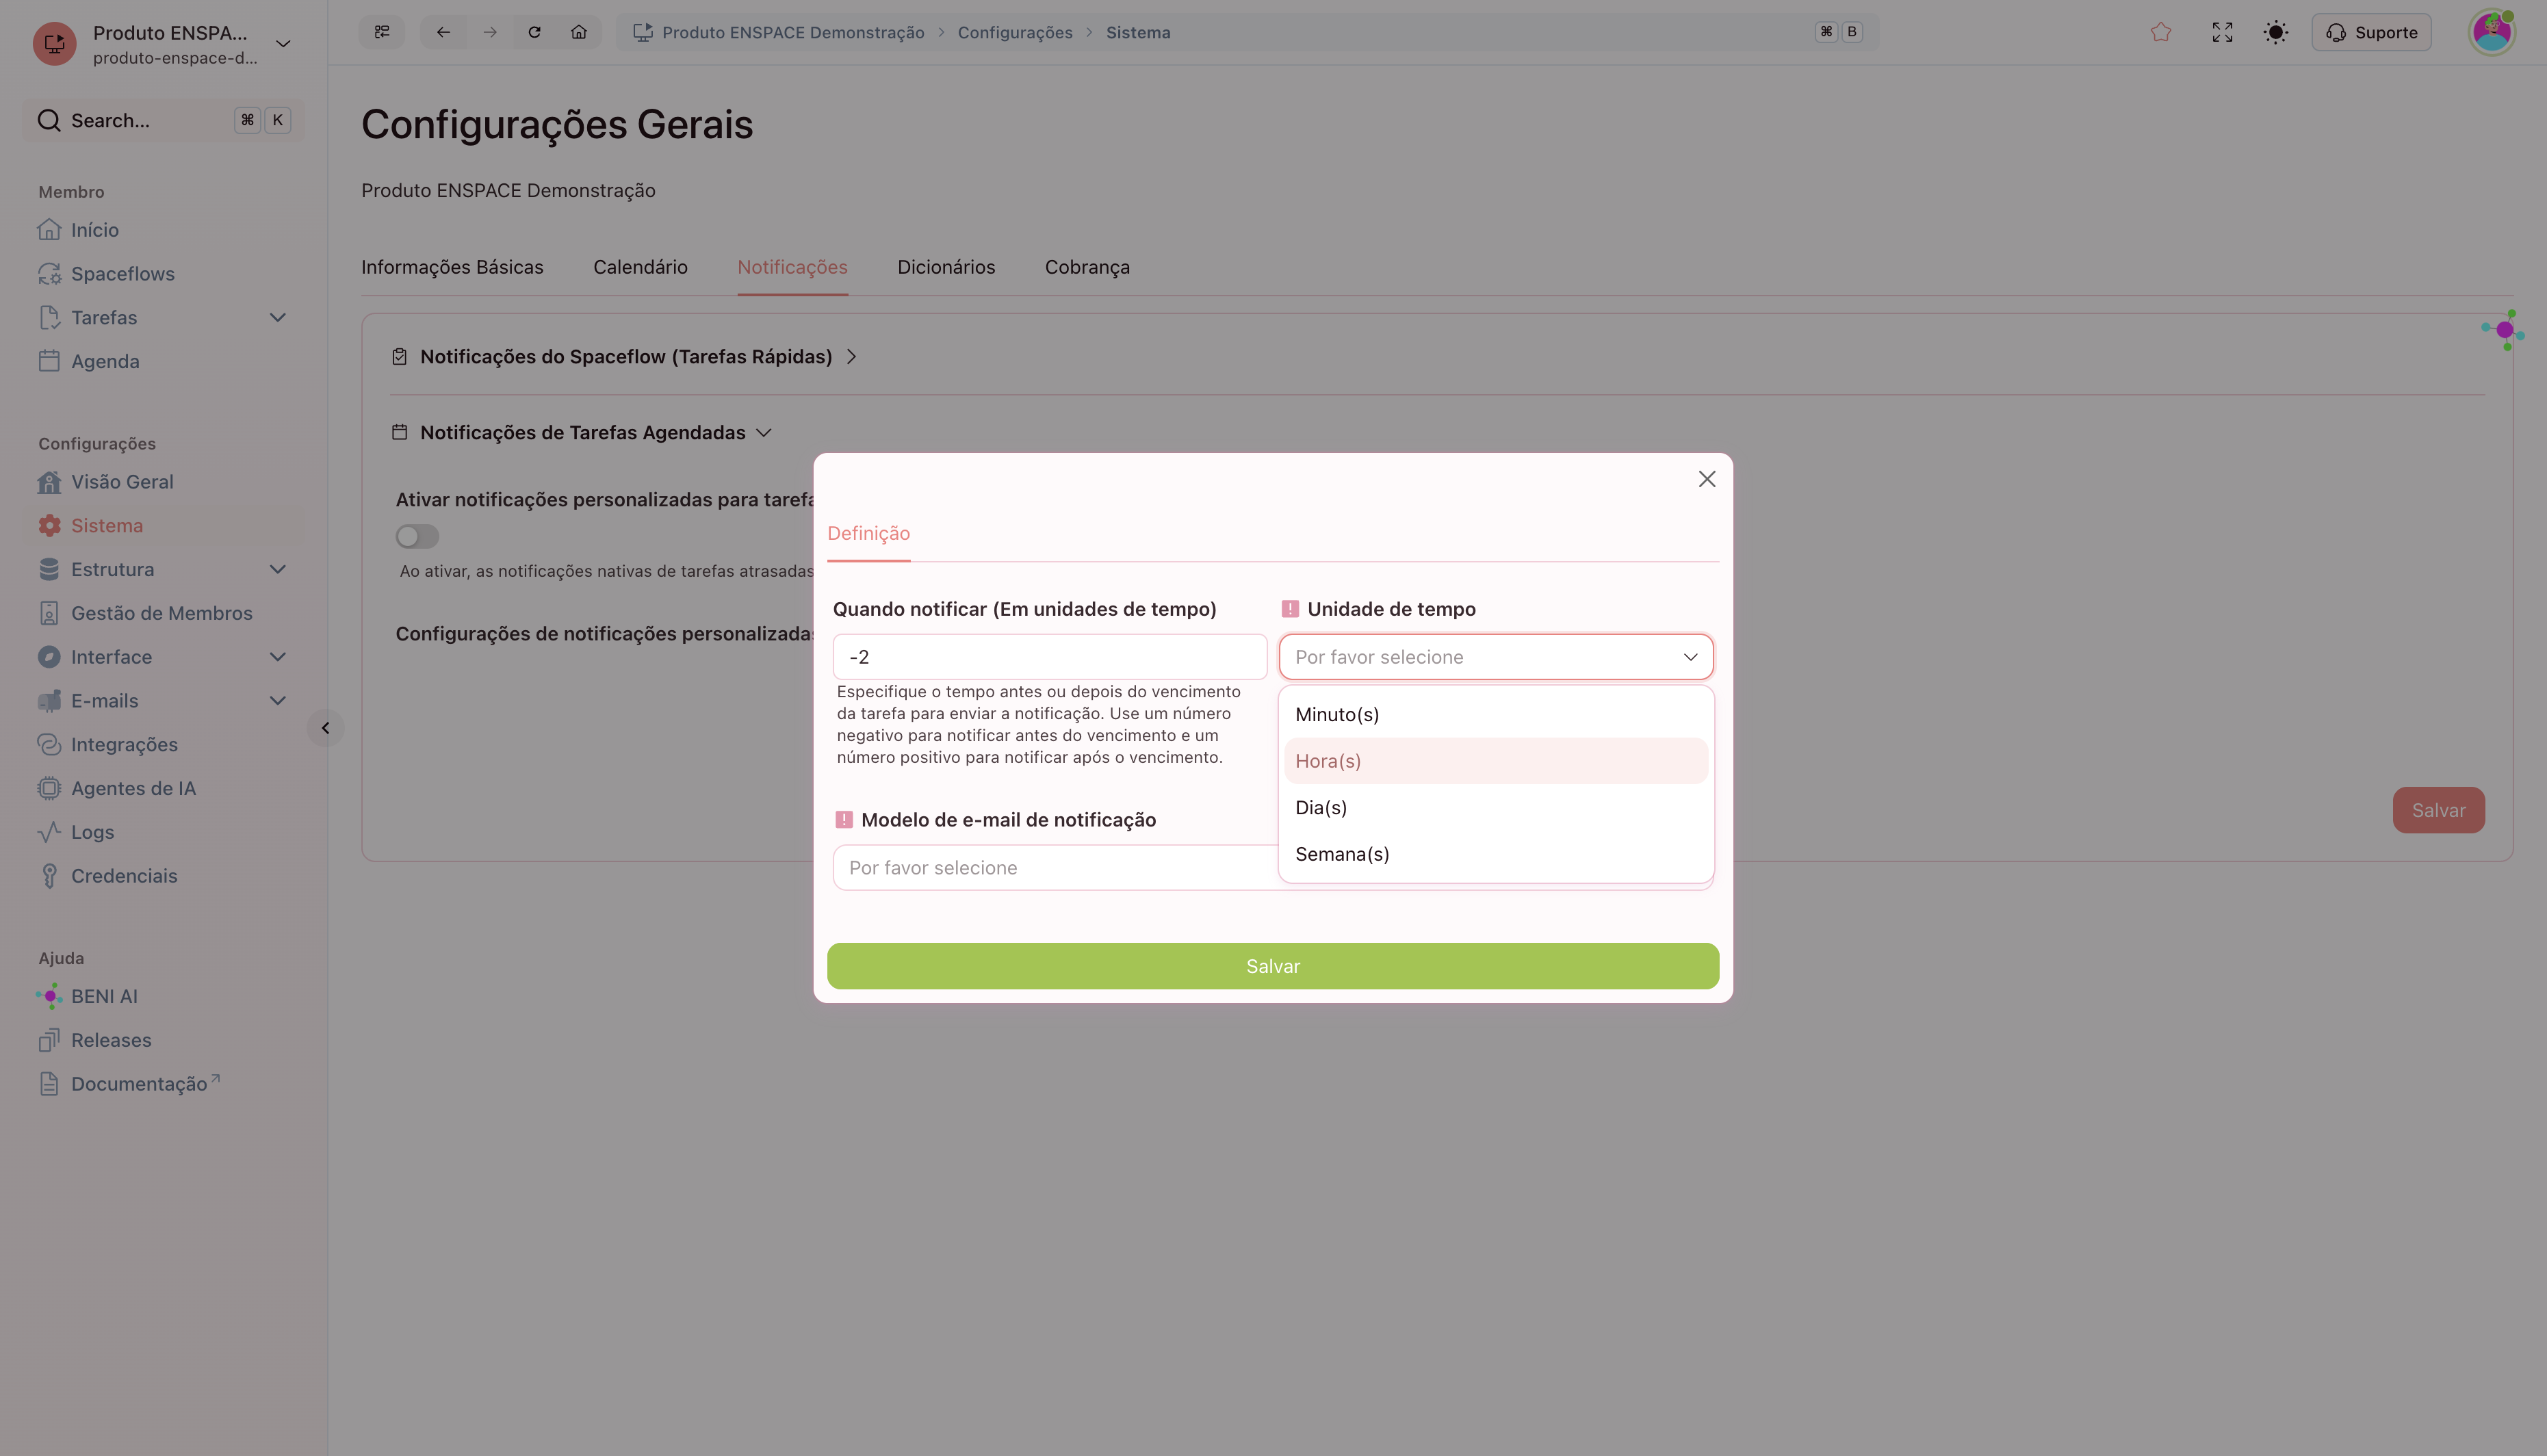The height and width of the screenshot is (1456, 2547).
Task: Open the Unidade de tempo dropdown
Action: click(1496, 657)
